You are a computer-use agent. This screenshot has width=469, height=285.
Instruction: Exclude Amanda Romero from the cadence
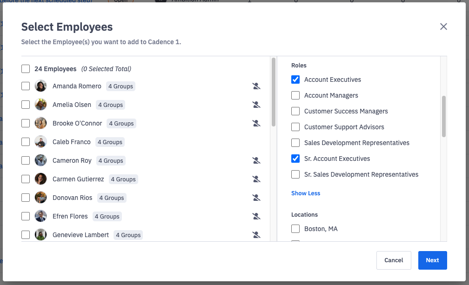tap(256, 86)
